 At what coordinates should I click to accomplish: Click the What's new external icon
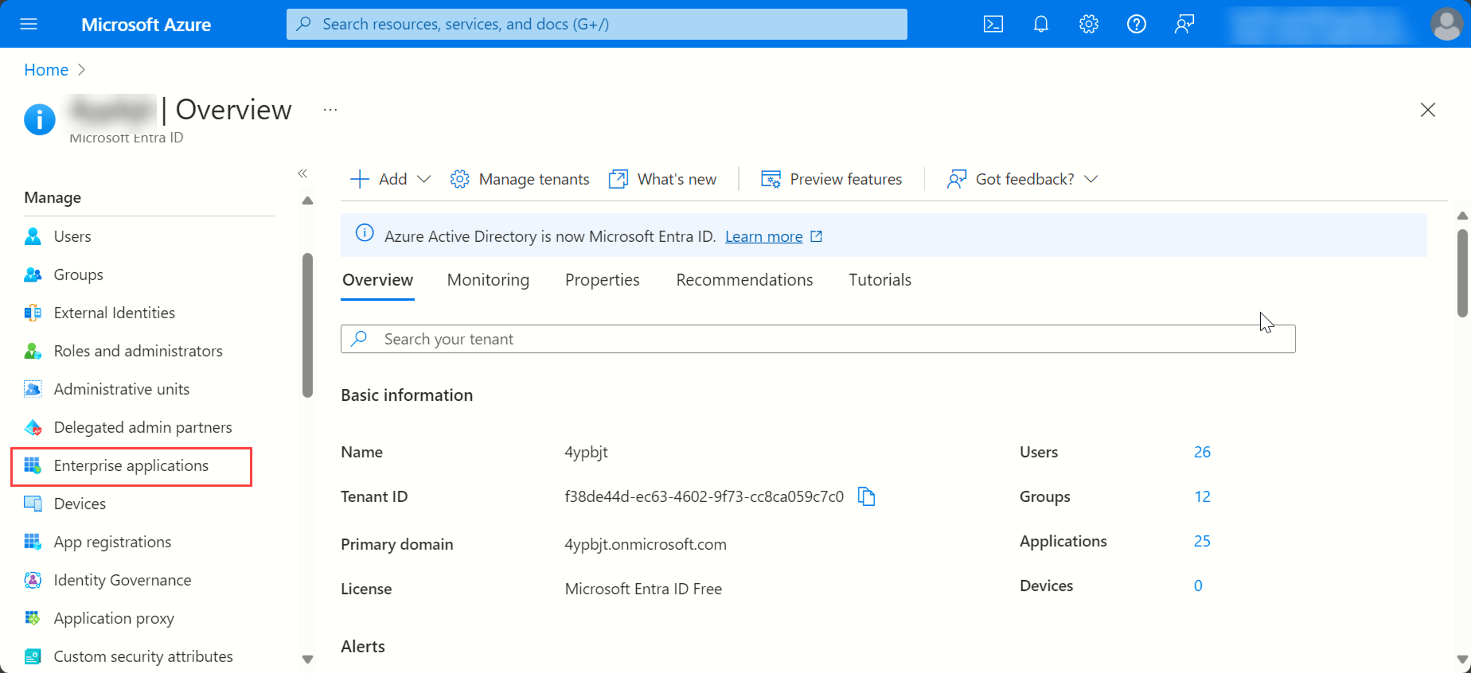point(618,179)
